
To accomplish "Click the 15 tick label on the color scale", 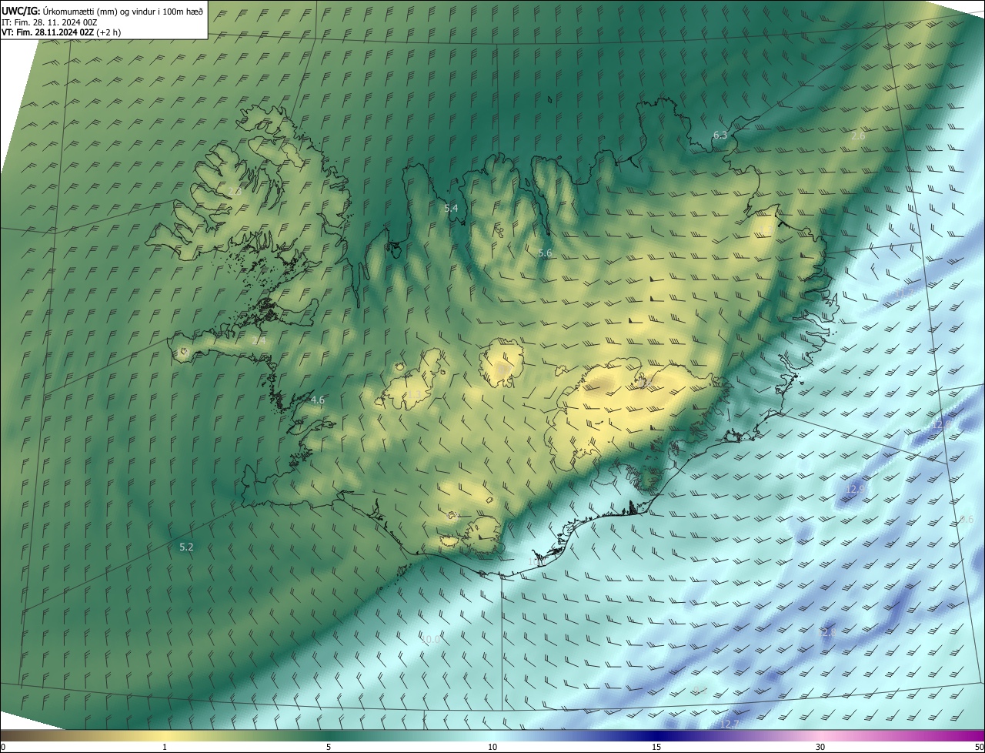I will point(656,747).
